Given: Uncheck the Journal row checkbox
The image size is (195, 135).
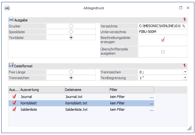Looking at the screenshot, I should [x=14, y=96].
